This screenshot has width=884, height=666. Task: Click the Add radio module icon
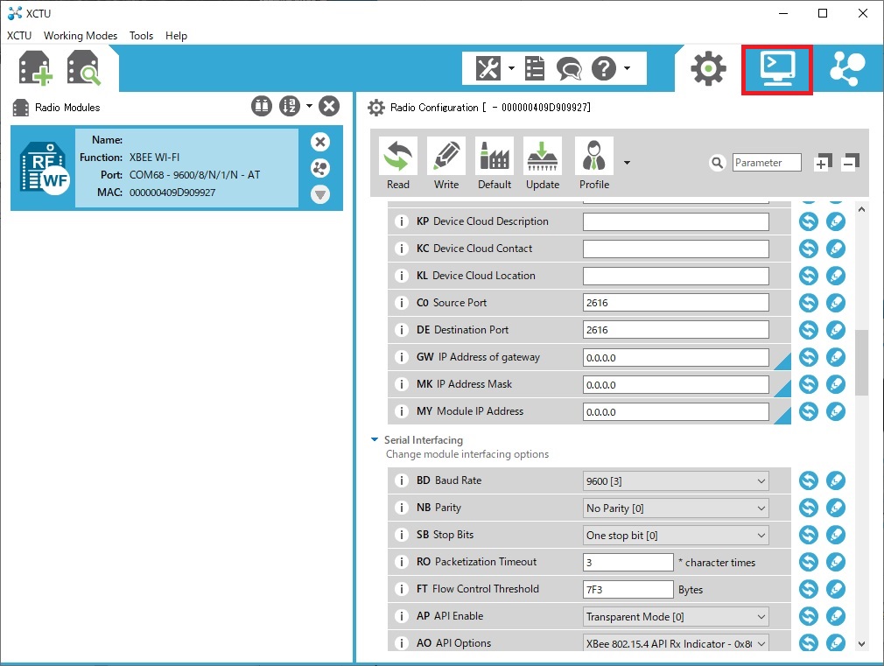[x=36, y=68]
